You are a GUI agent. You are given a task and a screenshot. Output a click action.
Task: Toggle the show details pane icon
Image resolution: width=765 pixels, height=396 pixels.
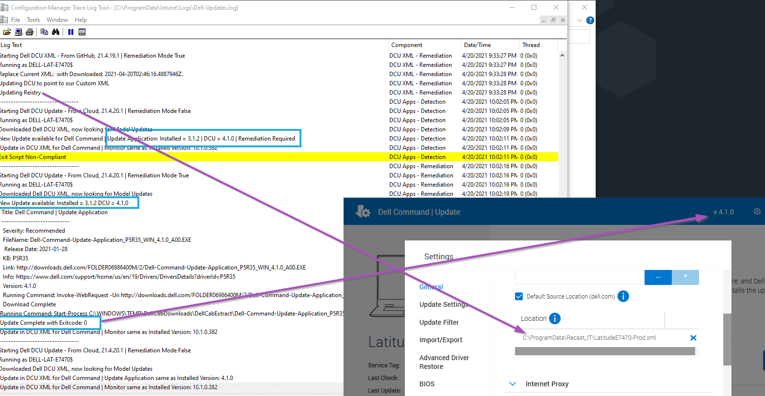[82, 32]
